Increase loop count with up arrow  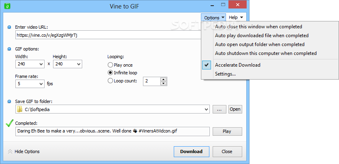[x=164, y=79]
